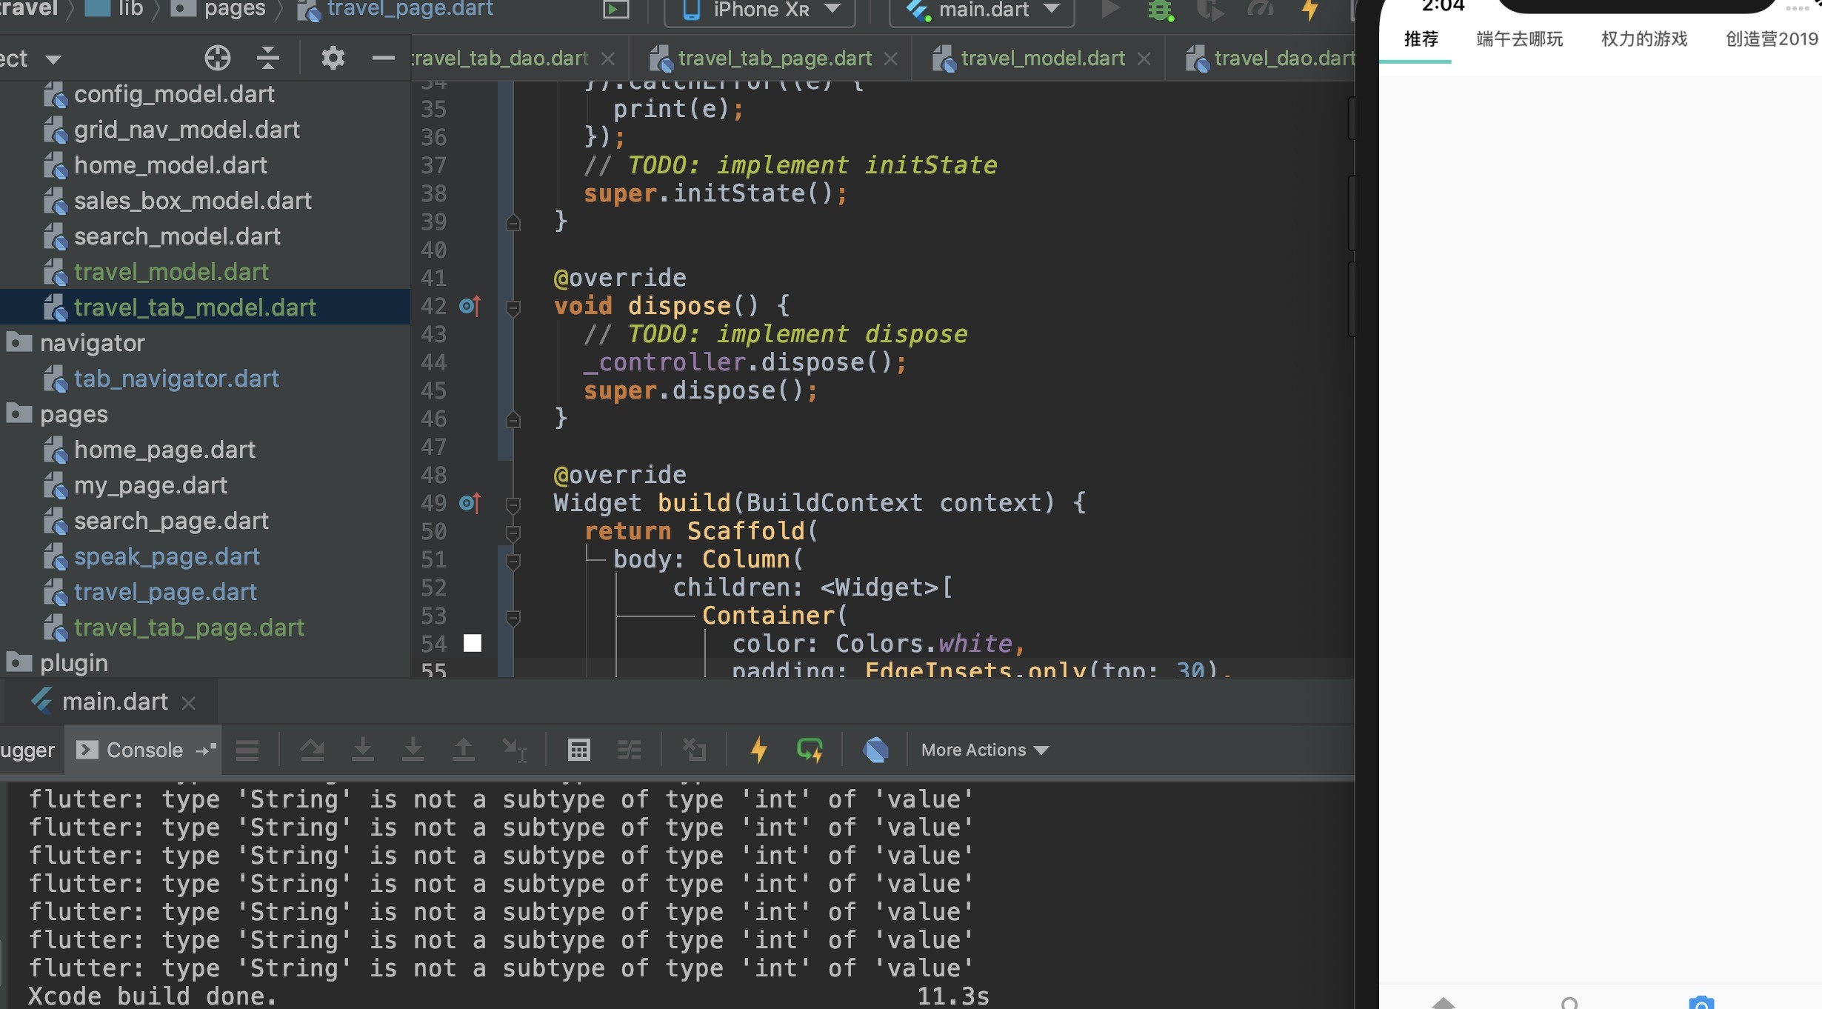The image size is (1822, 1009).
Task: Click the trace frames icon in debug toolbar
Action: 630,750
